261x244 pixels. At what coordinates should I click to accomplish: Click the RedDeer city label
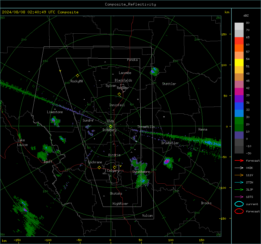click(x=123, y=88)
